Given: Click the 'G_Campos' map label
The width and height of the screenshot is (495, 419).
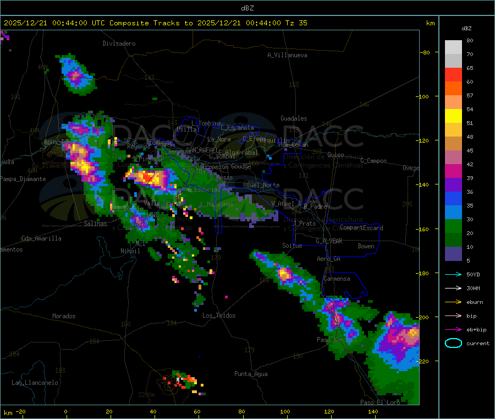Looking at the screenshot, I should pyautogui.click(x=374, y=161).
